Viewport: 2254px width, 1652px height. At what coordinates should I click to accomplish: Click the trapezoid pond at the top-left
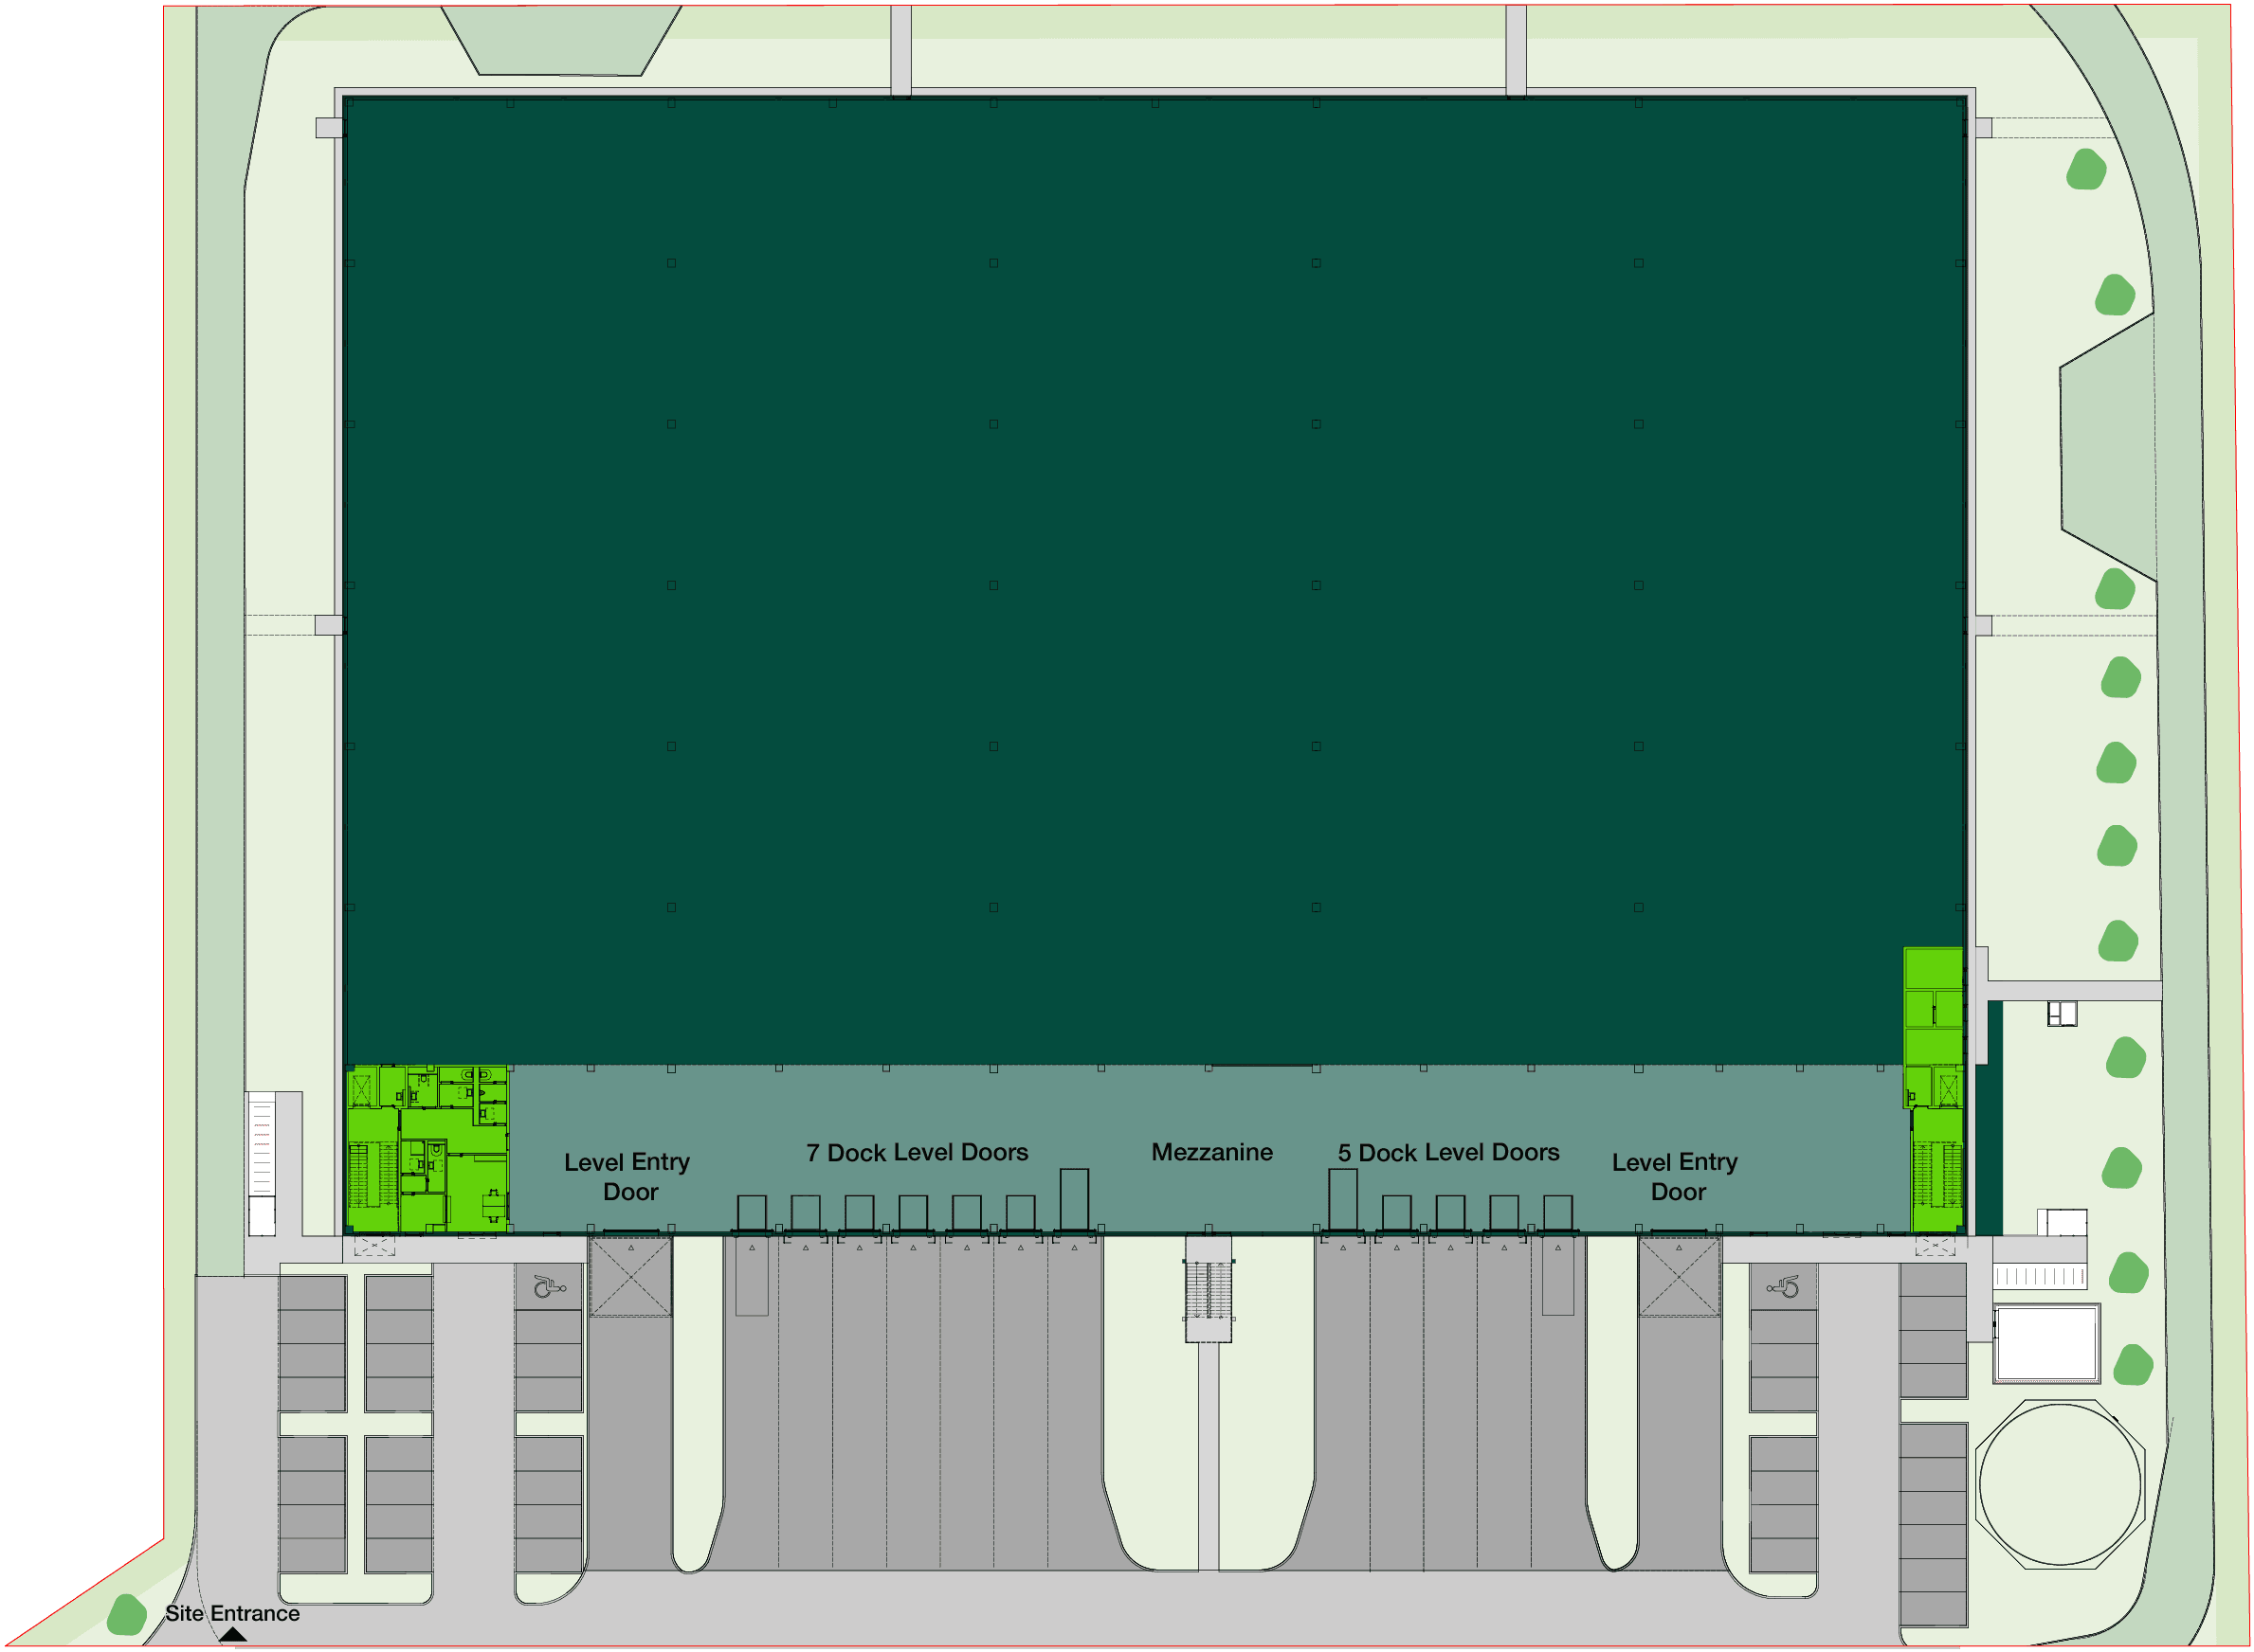click(562, 40)
